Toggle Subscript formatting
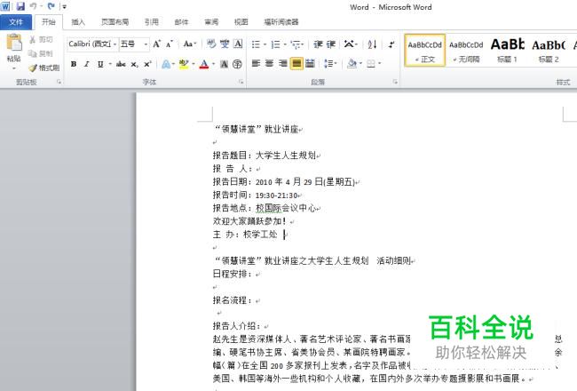Screen dimensions: 577x391 click(134, 64)
